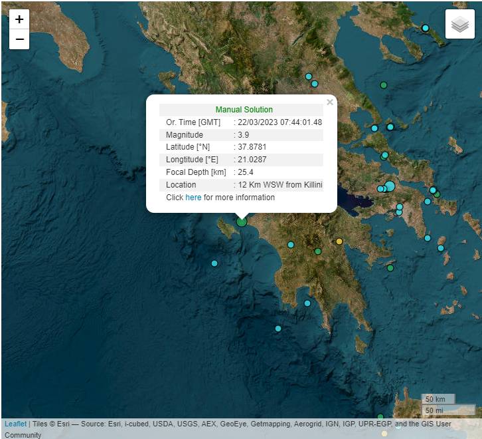This screenshot has height=439, width=482.
Task: Select the yellow earthquake marker in Peloponnese
Action: pyautogui.click(x=339, y=241)
